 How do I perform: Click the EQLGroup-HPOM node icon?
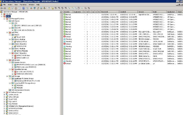[15, 81]
